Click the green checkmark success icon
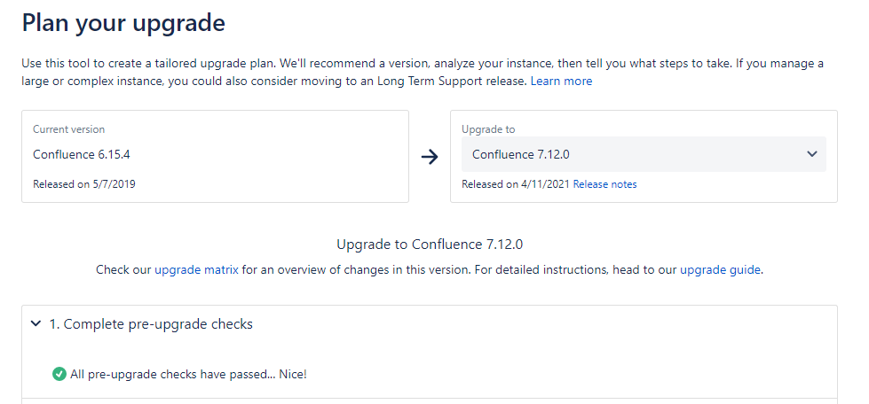The width and height of the screenshot is (869, 404). click(x=59, y=374)
